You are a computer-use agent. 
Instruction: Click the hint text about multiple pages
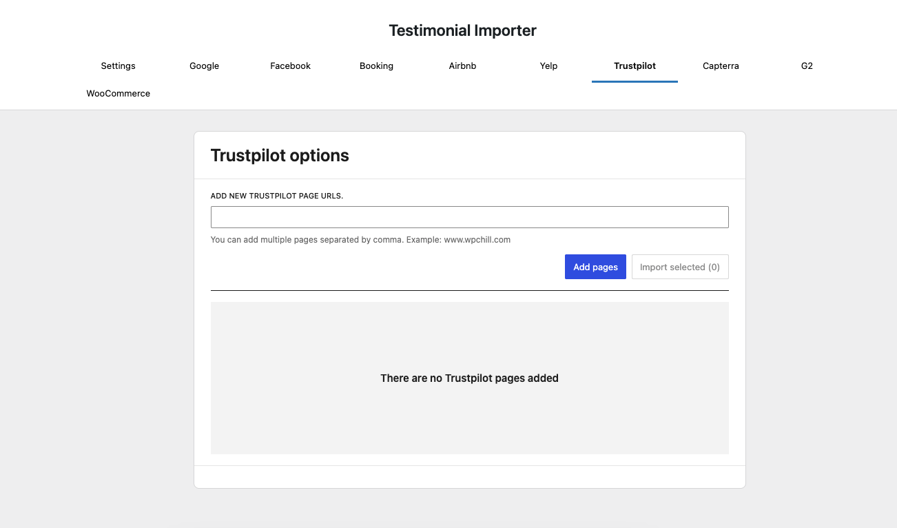click(360, 240)
